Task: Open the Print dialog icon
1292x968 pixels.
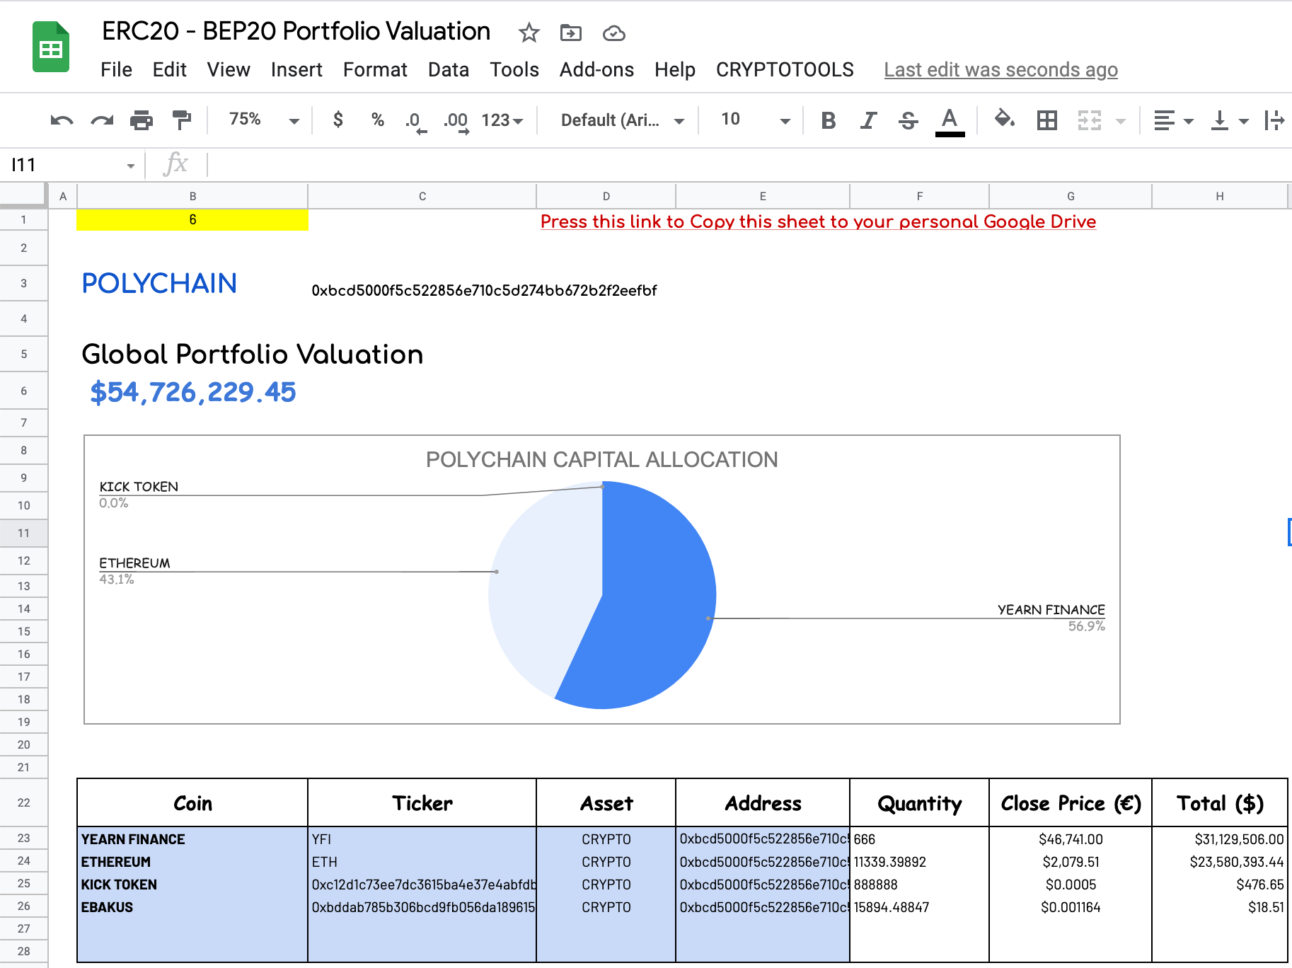Action: click(141, 120)
